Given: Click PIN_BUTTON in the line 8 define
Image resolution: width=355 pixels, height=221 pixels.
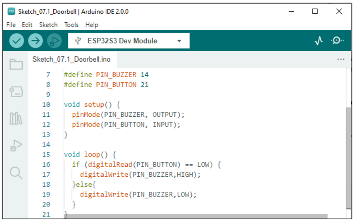Looking at the screenshot, I should click(116, 85).
